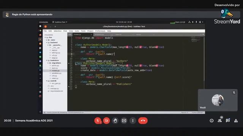
Task: Open the meeting chat panel
Action: 228,121
